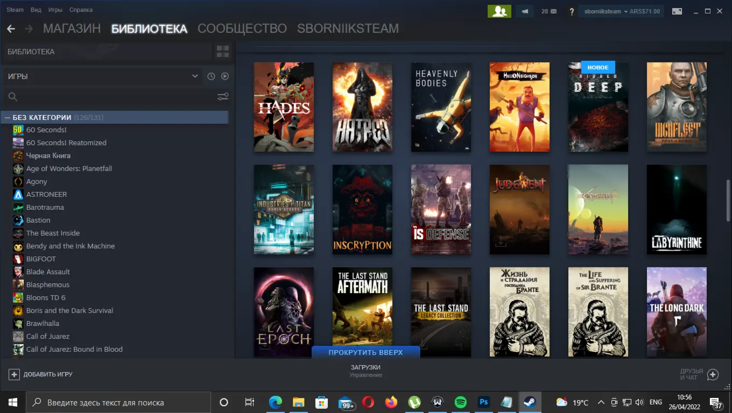This screenshot has height=413, width=732.
Task: Go forward with the right arrow
Action: point(29,29)
